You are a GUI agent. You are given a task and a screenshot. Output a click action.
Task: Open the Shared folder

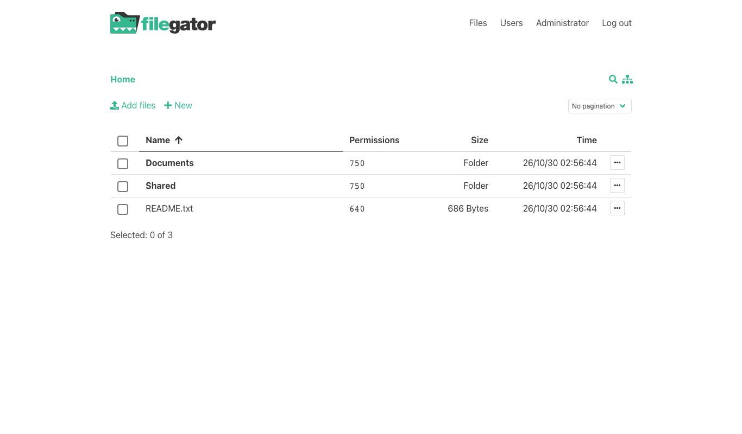coord(161,186)
